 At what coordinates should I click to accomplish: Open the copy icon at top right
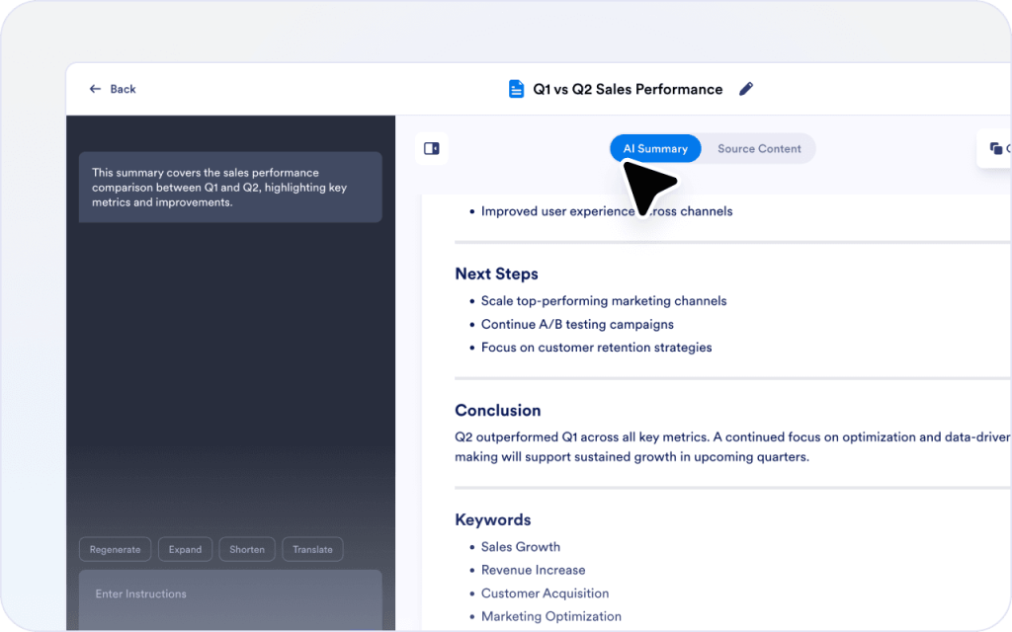coord(996,148)
